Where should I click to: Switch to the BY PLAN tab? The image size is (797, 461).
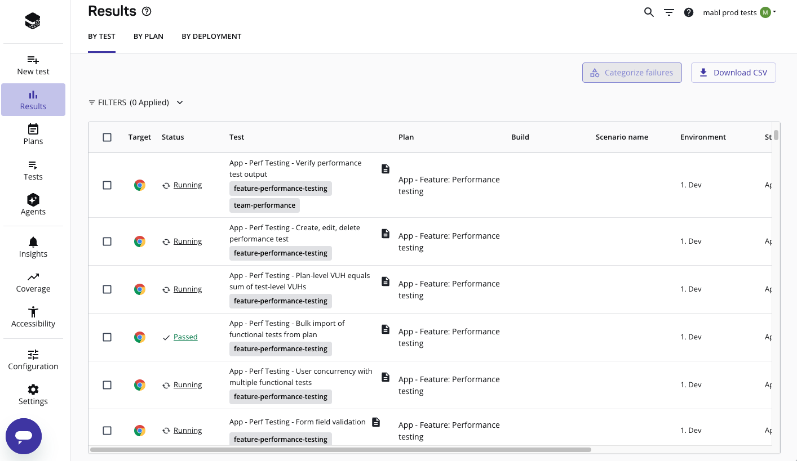coord(148,37)
